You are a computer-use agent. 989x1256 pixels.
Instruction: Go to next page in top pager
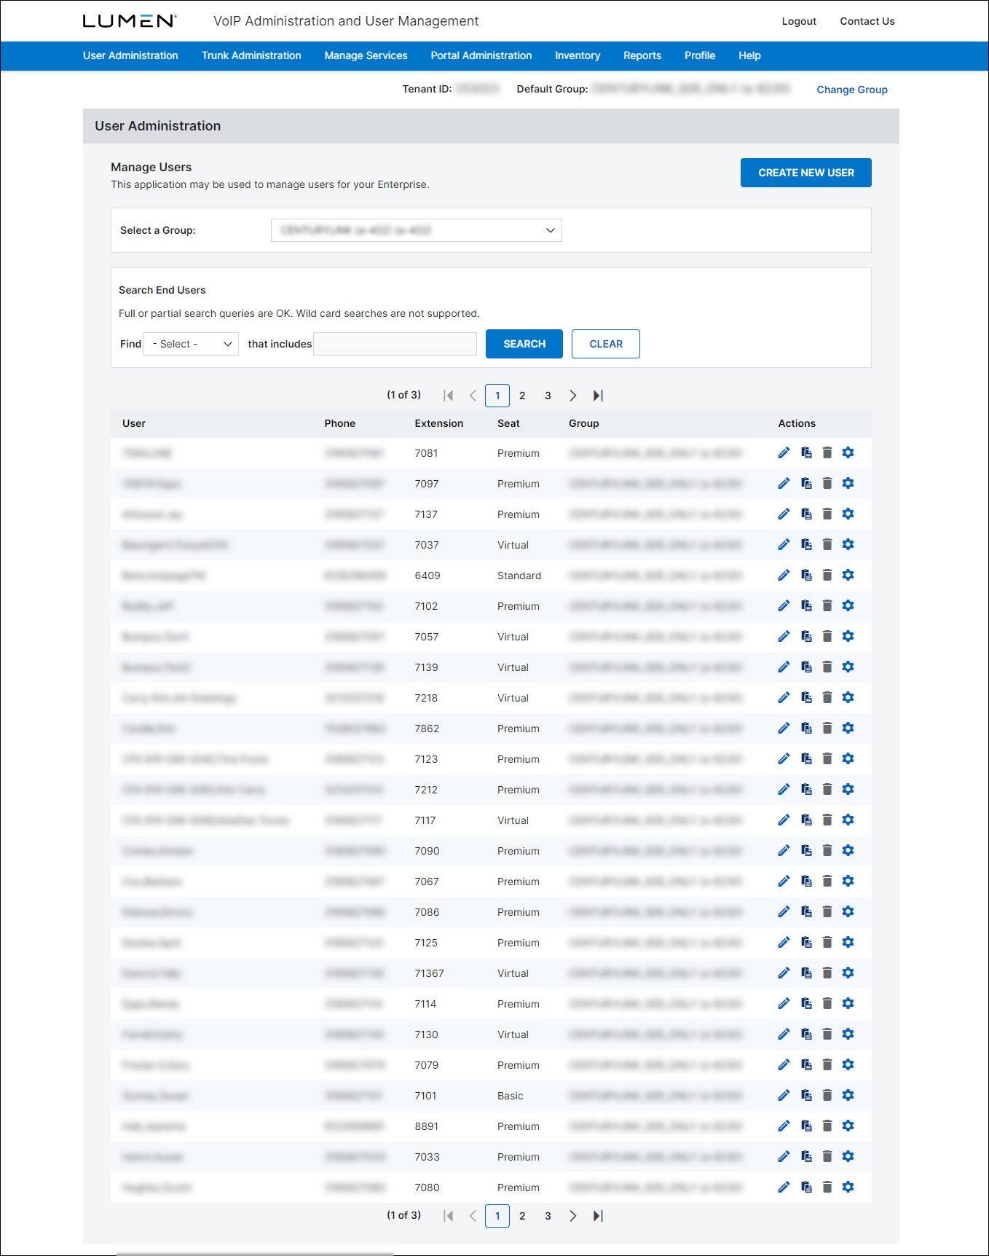click(573, 396)
